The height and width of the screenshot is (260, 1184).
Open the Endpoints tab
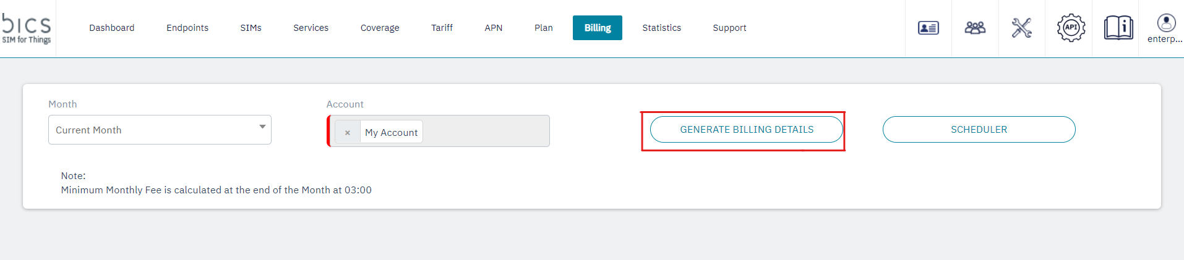point(187,28)
